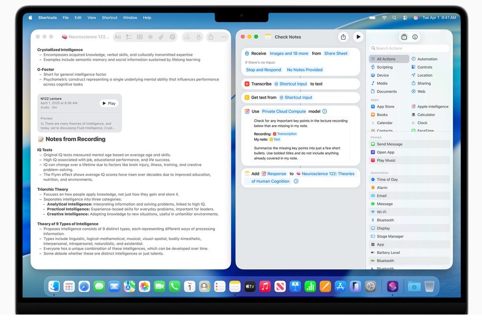482x320 pixels.
Task: Open the Shortcut menu in the menu bar
Action: pos(109,17)
